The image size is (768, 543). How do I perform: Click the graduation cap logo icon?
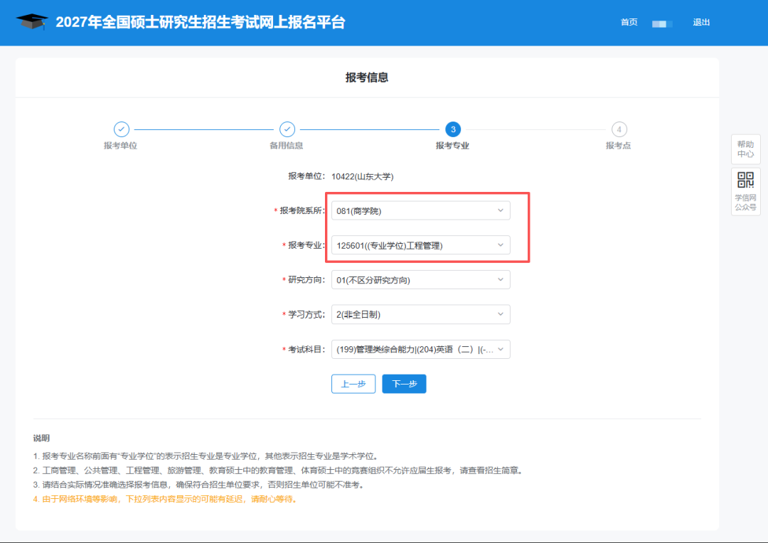click(32, 21)
